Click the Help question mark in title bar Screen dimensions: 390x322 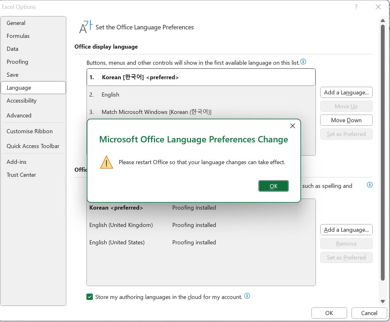pyautogui.click(x=356, y=7)
